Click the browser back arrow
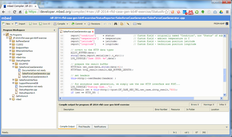 [4, 12]
